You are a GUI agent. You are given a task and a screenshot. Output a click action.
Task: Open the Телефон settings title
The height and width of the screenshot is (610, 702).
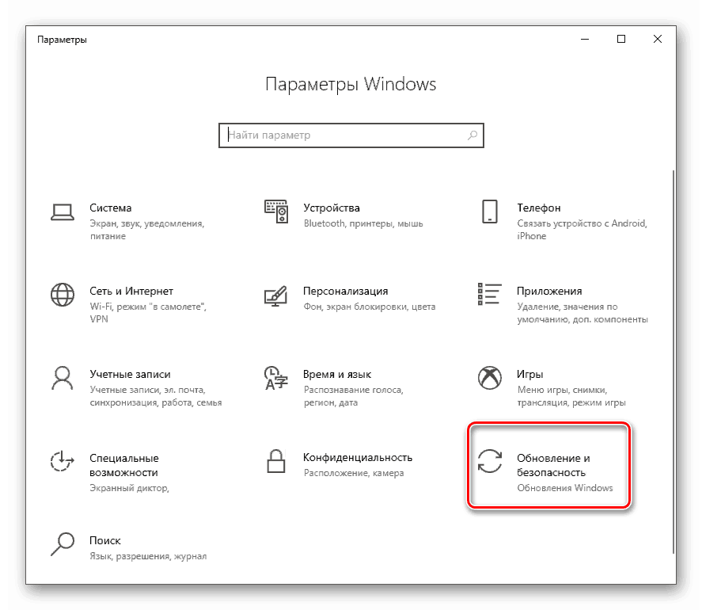[x=539, y=208]
